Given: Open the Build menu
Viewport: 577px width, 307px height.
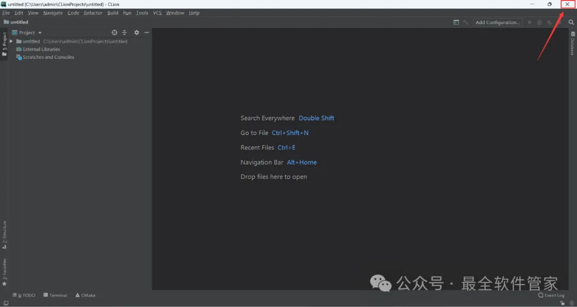Looking at the screenshot, I should [113, 13].
